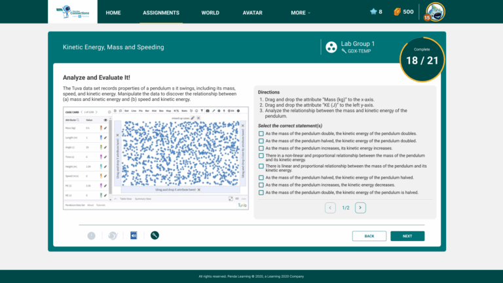This screenshot has width=503, height=283.
Task: Go to next directions page arrow
Action: tap(360, 208)
